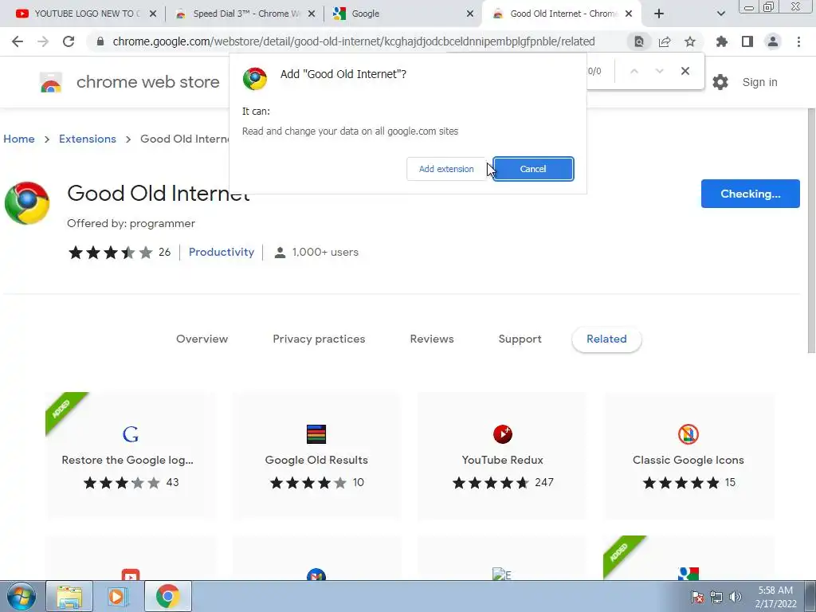Click the Sign in link
The image size is (816, 612).
(x=759, y=82)
